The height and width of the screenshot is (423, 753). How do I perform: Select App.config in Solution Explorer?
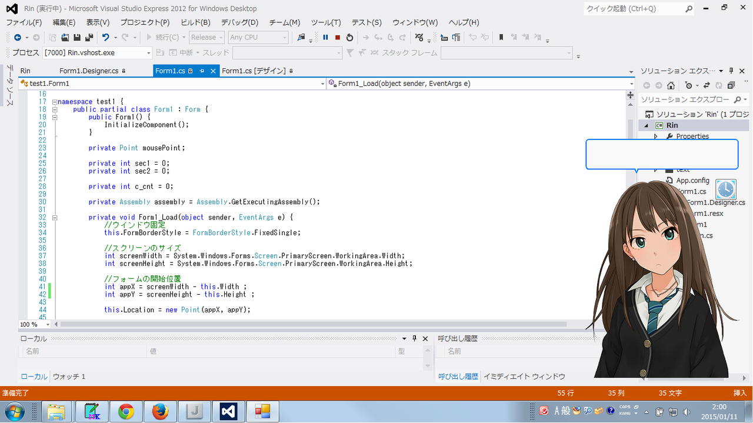[692, 181]
